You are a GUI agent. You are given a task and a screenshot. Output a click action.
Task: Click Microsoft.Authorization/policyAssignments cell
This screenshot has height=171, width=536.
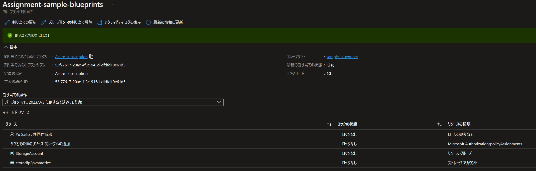click(x=485, y=144)
